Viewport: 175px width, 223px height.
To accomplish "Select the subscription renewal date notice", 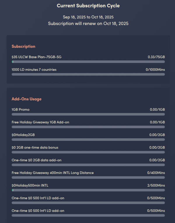I will 88,24.
